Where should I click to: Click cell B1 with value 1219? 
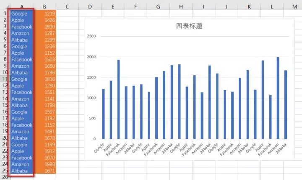[x=44, y=13]
